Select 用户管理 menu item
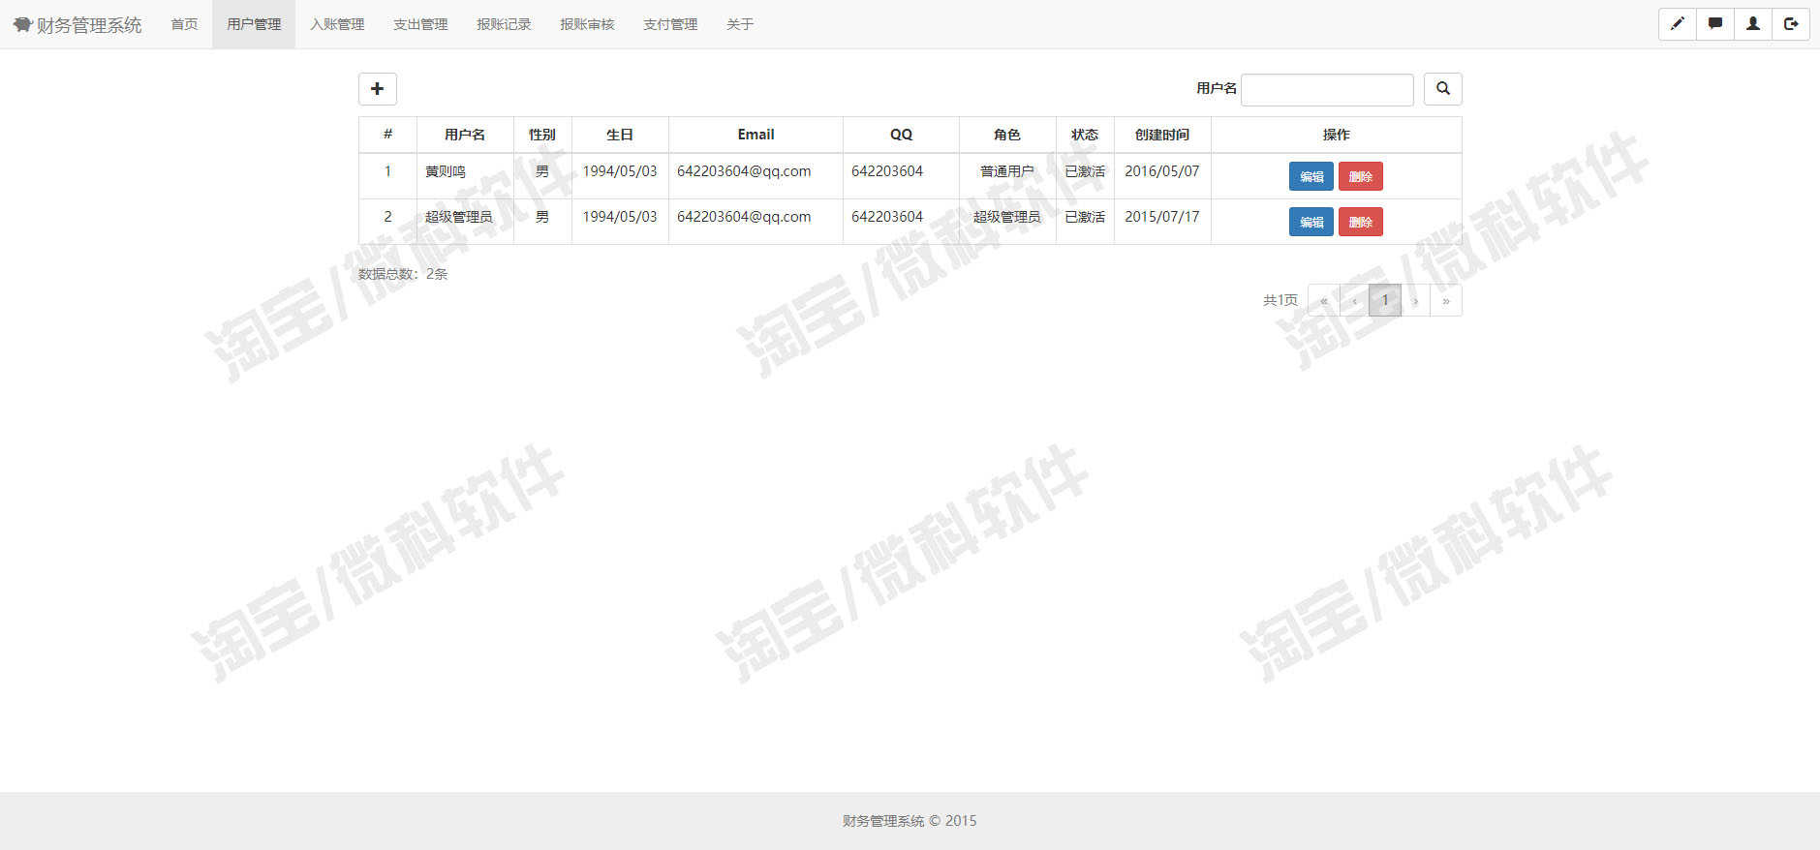This screenshot has width=1820, height=850. pyautogui.click(x=254, y=24)
